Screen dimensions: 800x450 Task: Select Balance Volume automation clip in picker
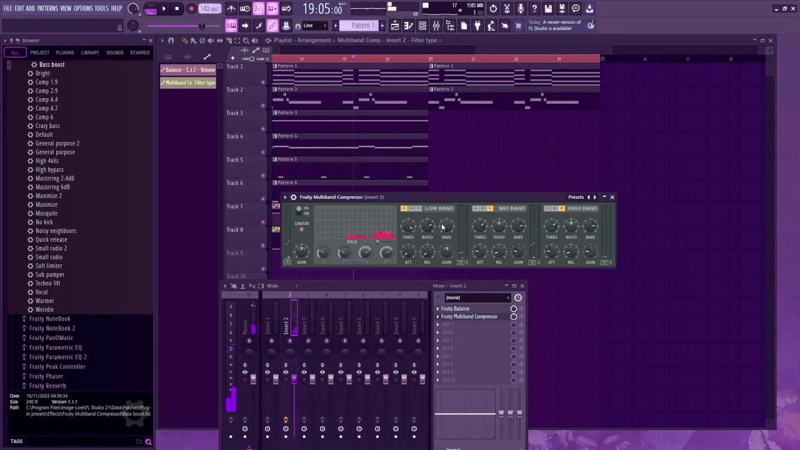click(188, 70)
